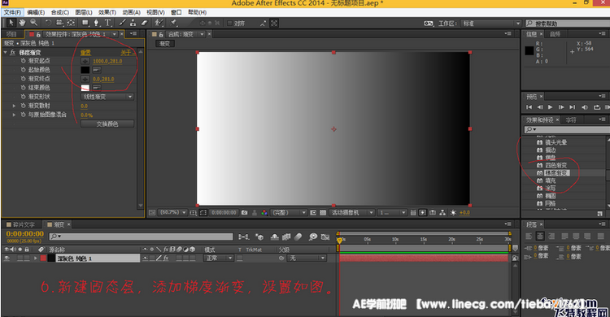Select the Roto Brush tool
The height and width of the screenshot is (317, 610).
pos(159,23)
